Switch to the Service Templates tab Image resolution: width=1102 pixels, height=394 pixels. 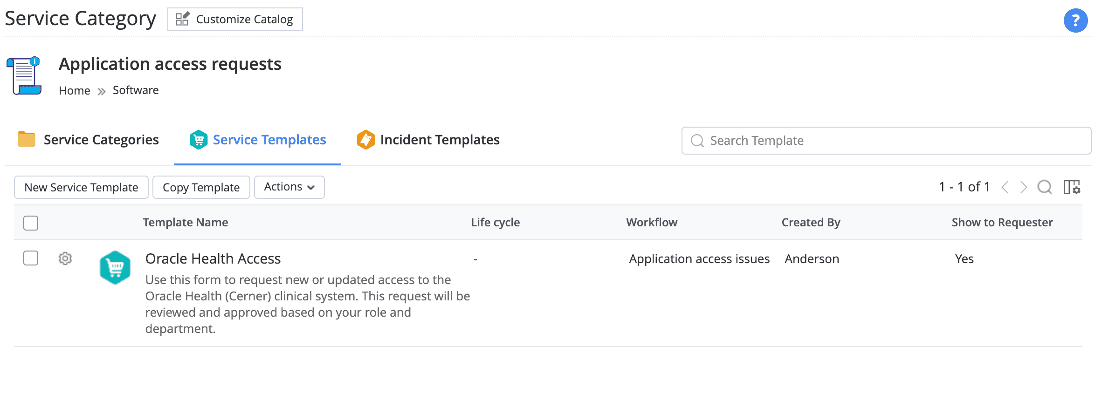[257, 140]
